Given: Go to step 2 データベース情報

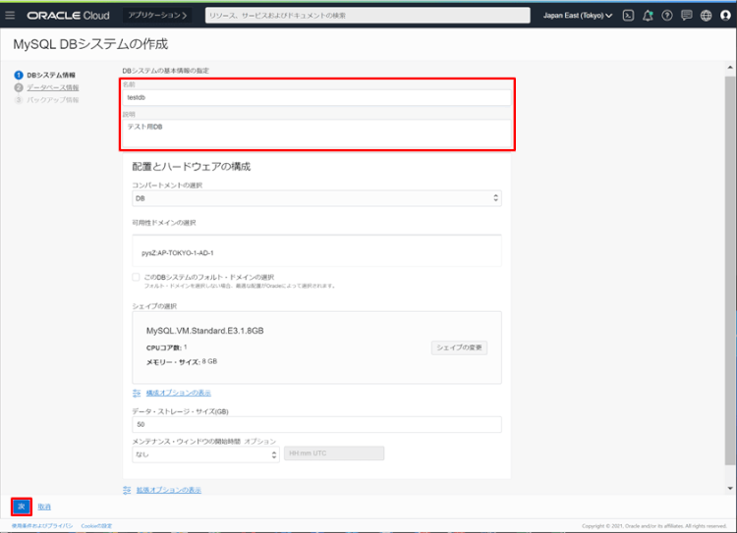Looking at the screenshot, I should [x=52, y=87].
